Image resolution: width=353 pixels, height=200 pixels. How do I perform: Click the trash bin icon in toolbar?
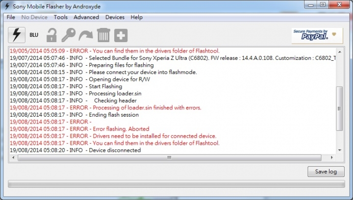[103, 35]
